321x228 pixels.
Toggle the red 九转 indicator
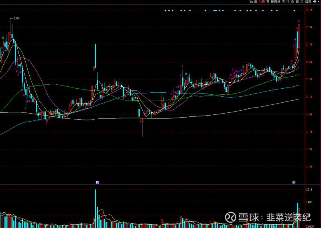tap(262, 2)
